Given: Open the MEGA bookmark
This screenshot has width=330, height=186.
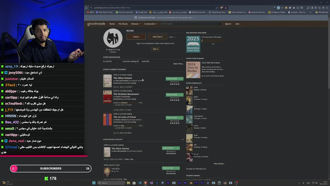Looking at the screenshot, I should pyautogui.click(x=90, y=12).
